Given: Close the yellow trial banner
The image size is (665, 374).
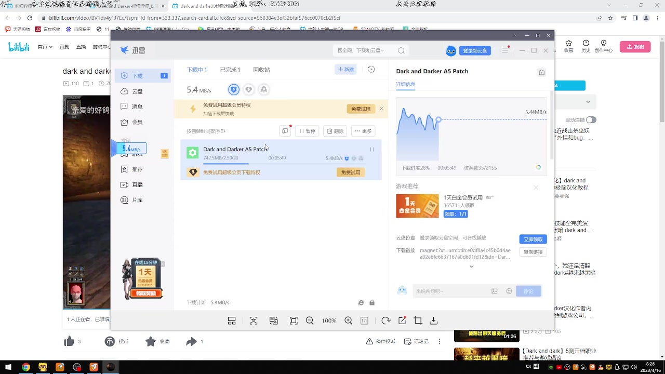Looking at the screenshot, I should [x=381, y=109].
